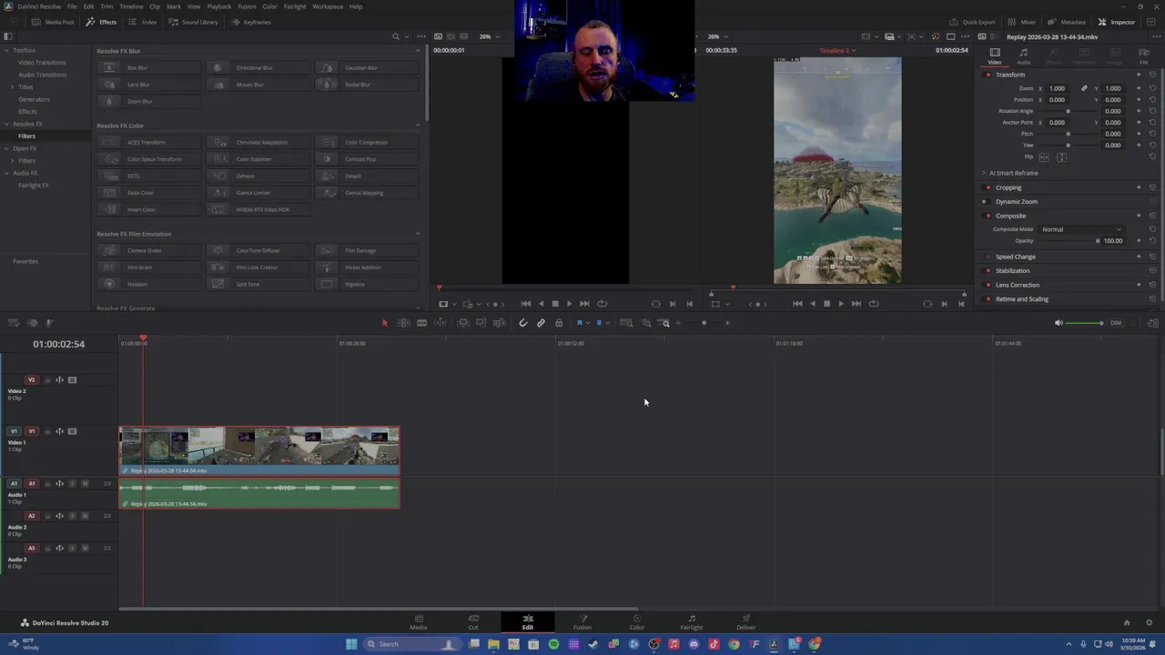
Task: Click the speaker volume icon
Action: pyautogui.click(x=1058, y=323)
